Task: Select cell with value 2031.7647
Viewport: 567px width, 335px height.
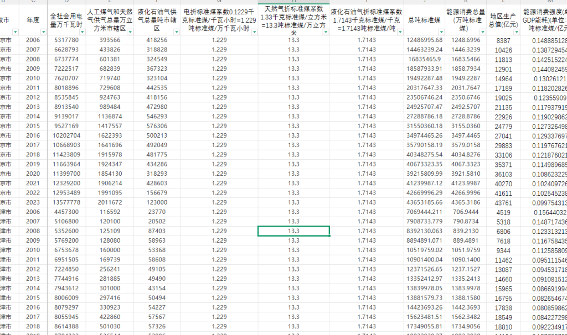Action: [466, 88]
